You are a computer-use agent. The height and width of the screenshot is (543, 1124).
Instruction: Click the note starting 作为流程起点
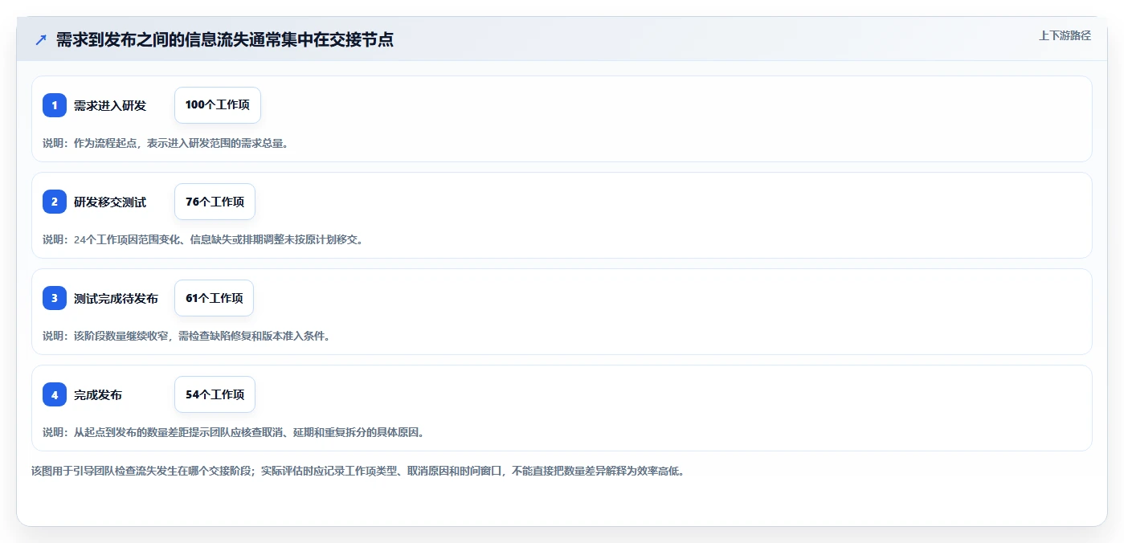(x=166, y=143)
